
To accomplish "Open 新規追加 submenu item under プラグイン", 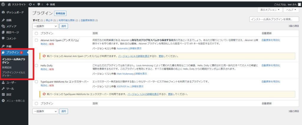I will (x=7, y=67).
